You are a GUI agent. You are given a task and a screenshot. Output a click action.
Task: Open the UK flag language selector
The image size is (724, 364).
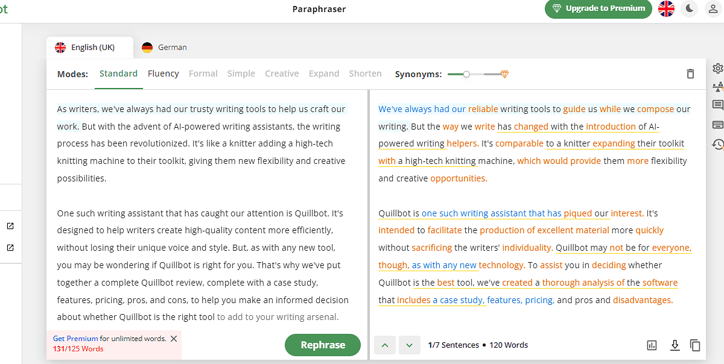point(666,8)
